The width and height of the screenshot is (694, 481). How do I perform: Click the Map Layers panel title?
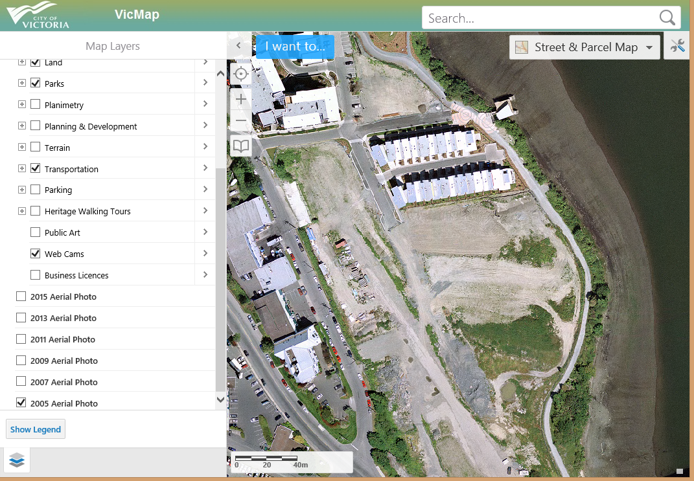coord(112,46)
